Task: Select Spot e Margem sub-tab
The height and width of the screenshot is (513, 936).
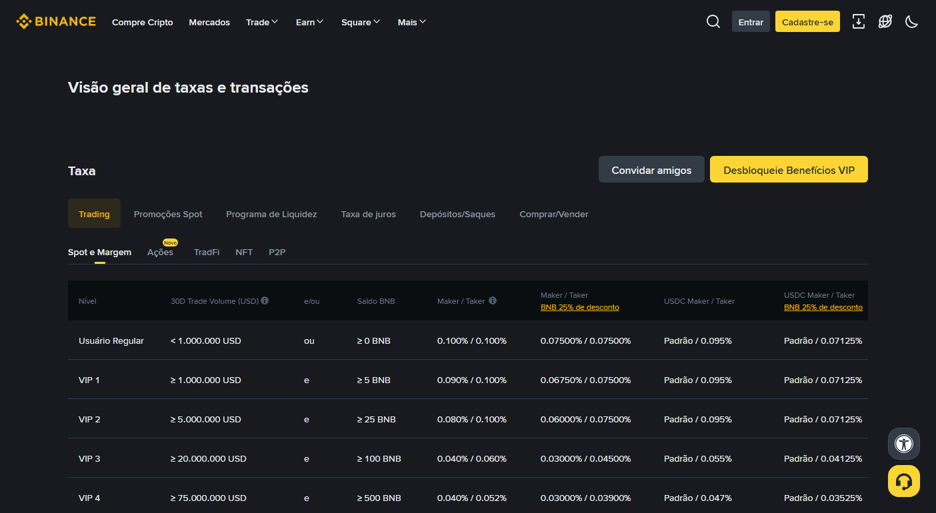Action: (x=99, y=253)
